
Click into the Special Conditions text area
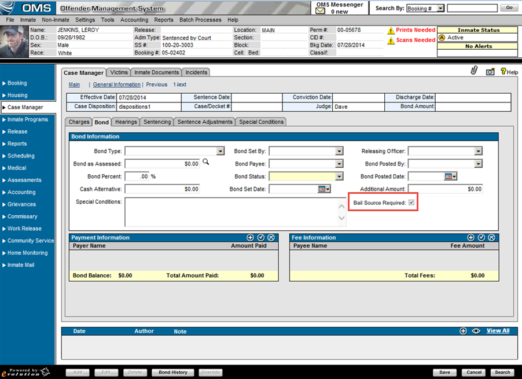click(231, 212)
